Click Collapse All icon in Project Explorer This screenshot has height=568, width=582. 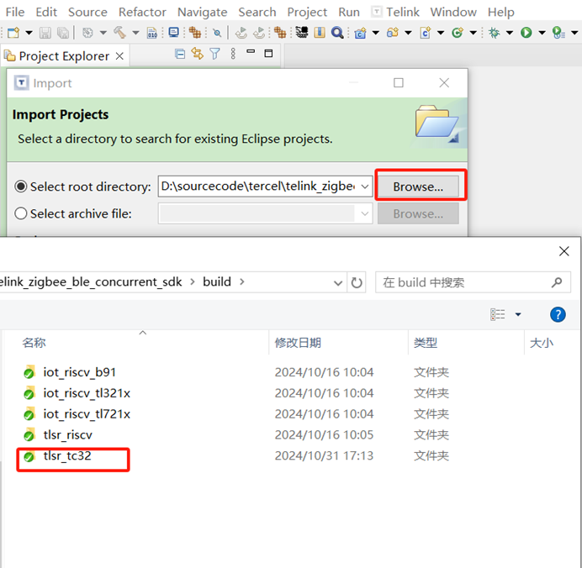tap(180, 55)
